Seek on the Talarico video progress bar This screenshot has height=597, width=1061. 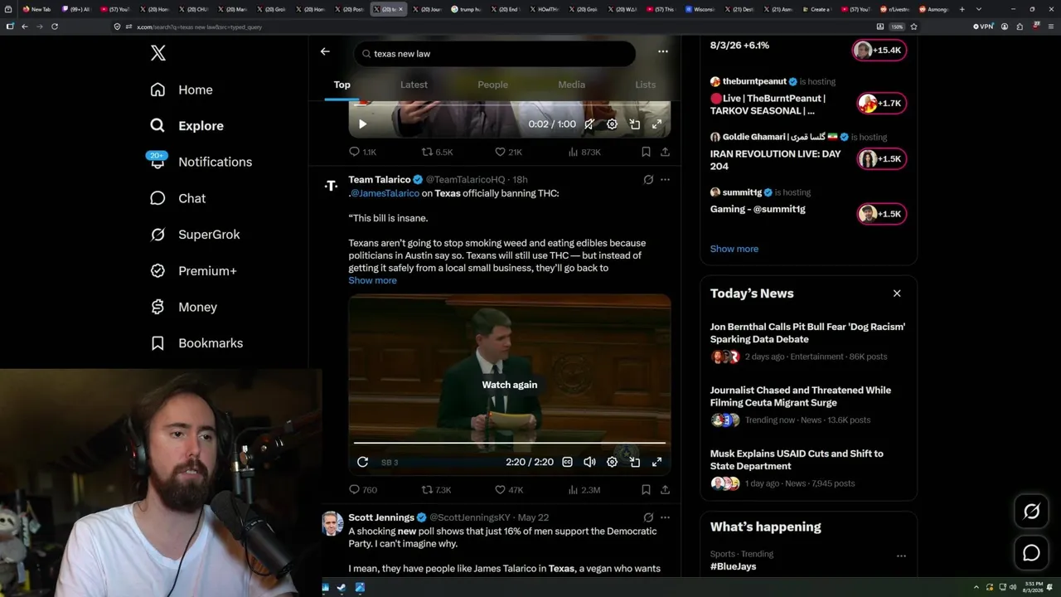pyautogui.click(x=510, y=443)
